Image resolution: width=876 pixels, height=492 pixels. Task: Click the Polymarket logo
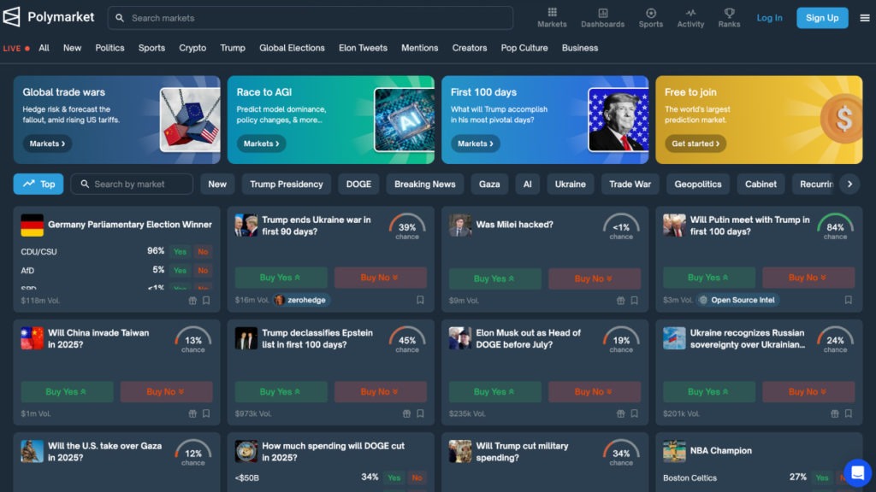coord(50,17)
